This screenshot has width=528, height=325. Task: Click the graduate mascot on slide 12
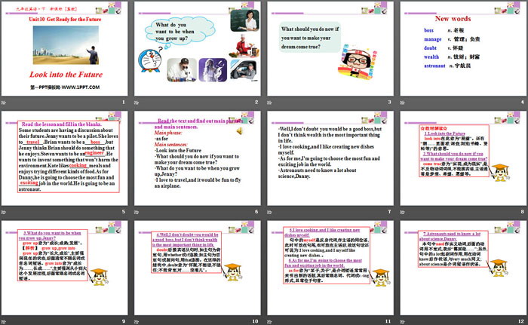click(x=499, y=268)
